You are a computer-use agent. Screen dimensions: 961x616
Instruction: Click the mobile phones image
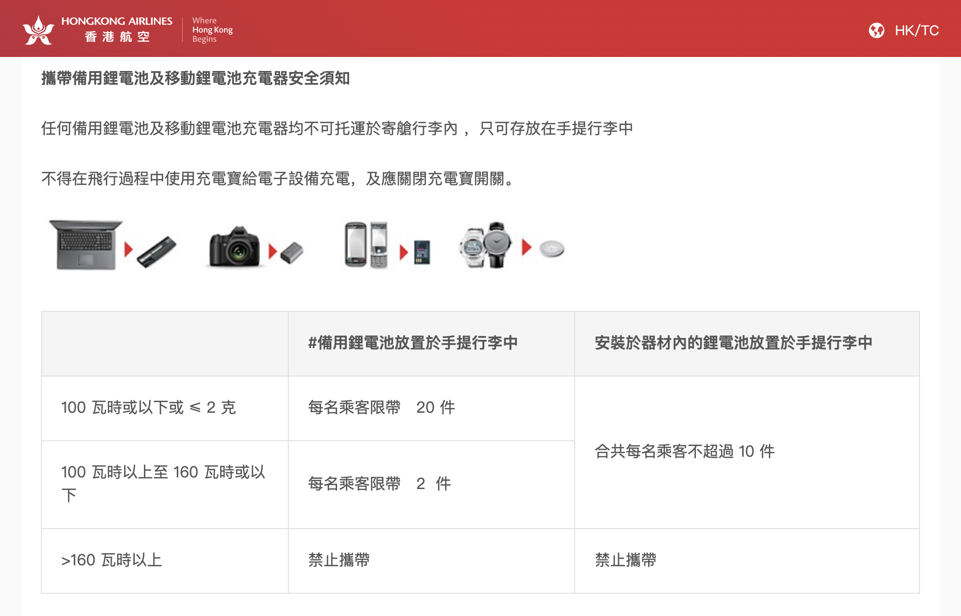(x=366, y=245)
